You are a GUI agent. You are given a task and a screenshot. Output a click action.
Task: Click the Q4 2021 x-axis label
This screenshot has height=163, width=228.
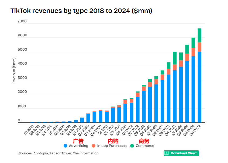(121, 130)
